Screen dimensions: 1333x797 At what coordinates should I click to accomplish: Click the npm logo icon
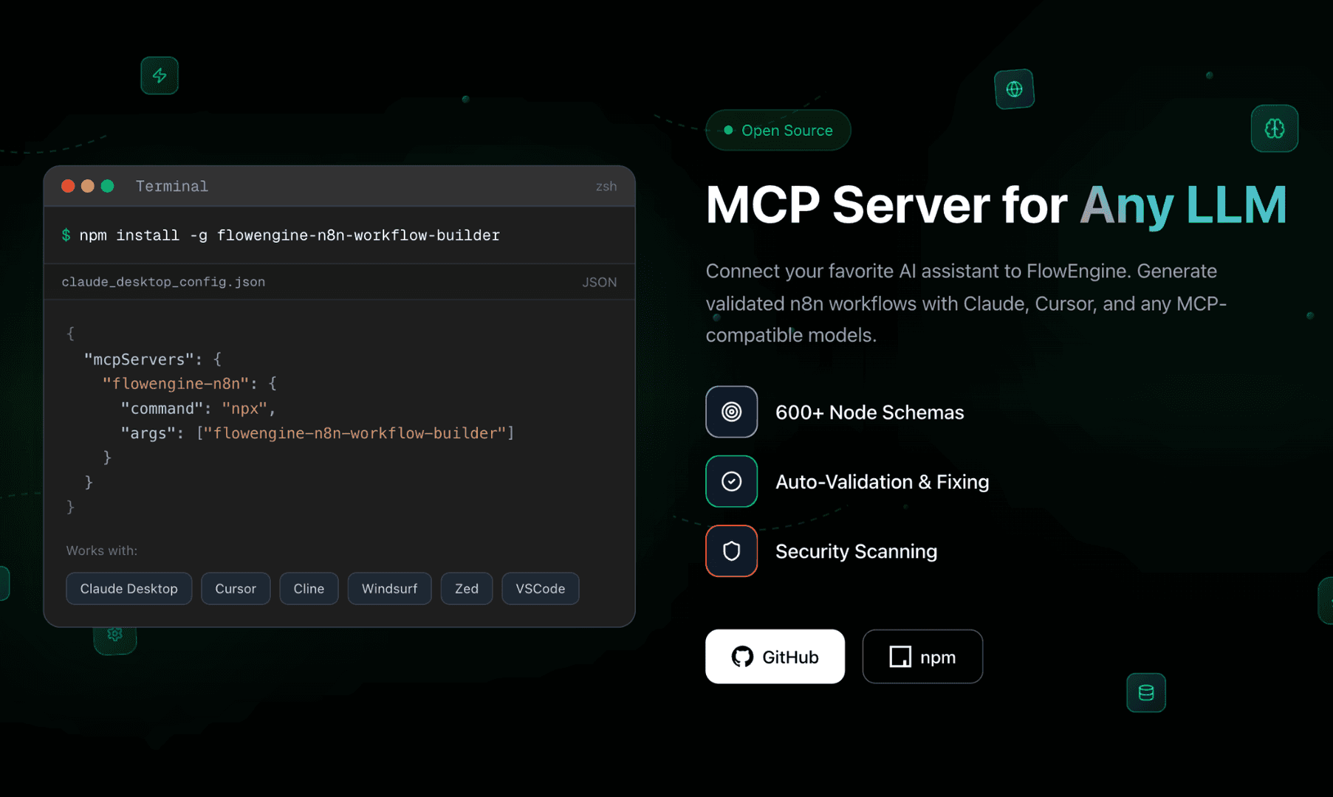pos(899,656)
